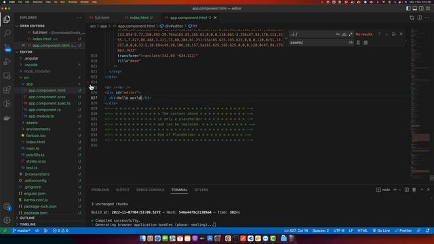The image size is (434, 244).
Task: Toggle secondary sidebar layout button in title bar
Action: click(421, 8)
